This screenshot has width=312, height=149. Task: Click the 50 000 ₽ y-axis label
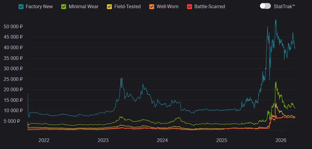[13, 26]
